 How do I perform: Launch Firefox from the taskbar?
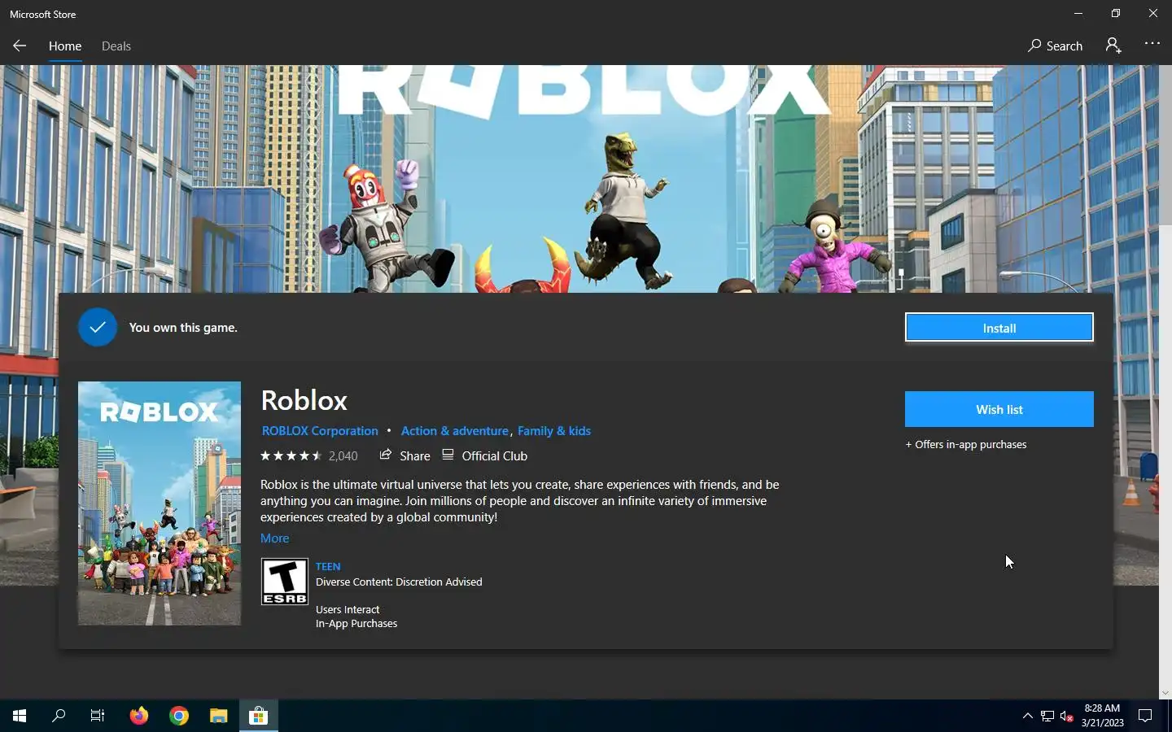coord(139,716)
